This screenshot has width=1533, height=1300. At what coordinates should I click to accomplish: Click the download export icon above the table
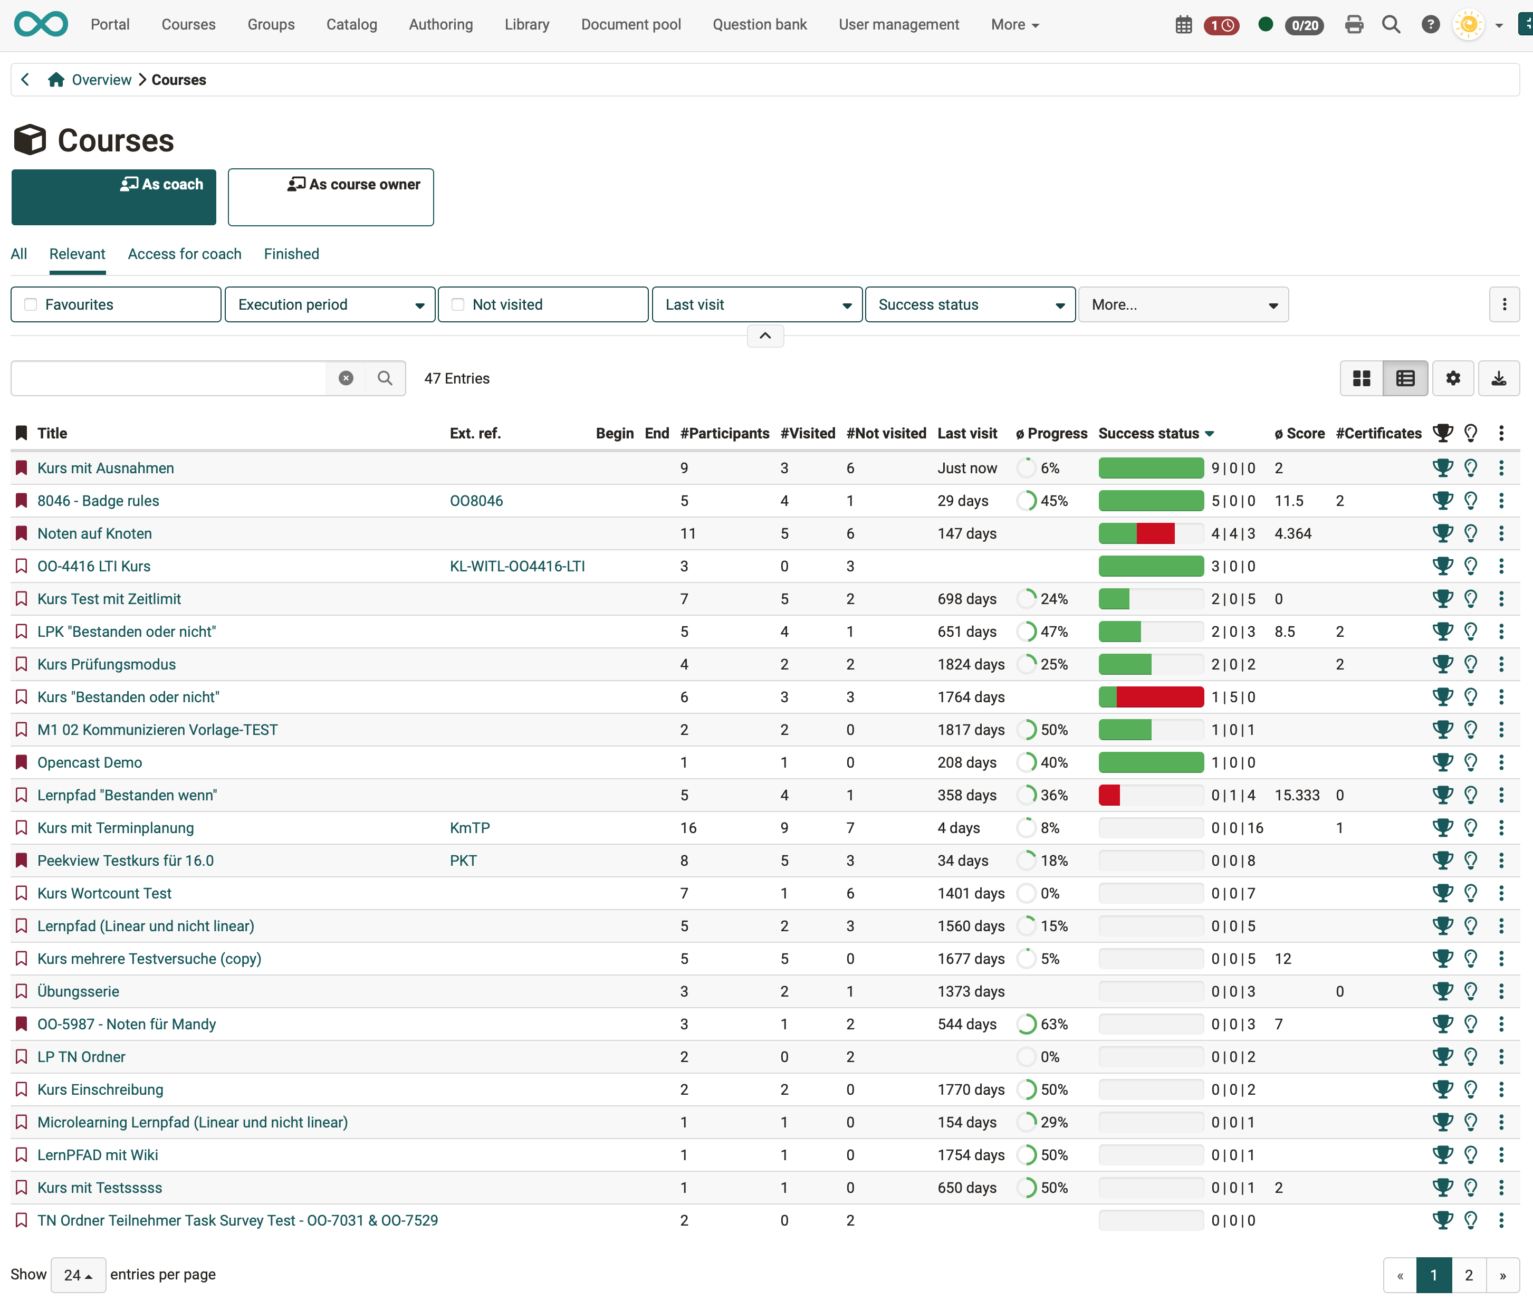click(x=1498, y=378)
